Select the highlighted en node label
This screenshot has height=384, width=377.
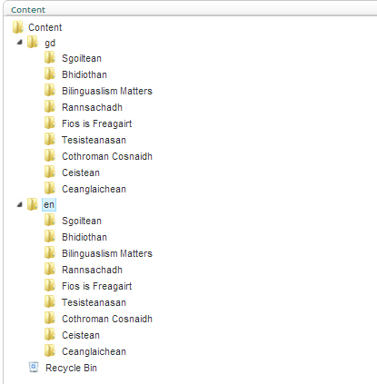pos(49,204)
